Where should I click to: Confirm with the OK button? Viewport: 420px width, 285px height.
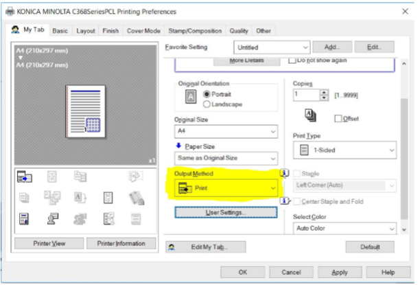[243, 273]
